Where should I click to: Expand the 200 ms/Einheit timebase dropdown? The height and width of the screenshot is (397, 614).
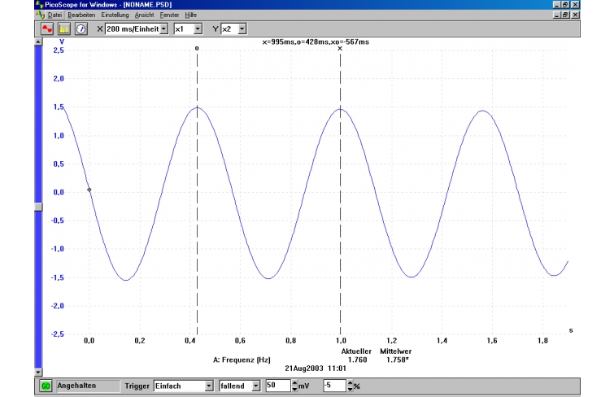pyautogui.click(x=164, y=29)
